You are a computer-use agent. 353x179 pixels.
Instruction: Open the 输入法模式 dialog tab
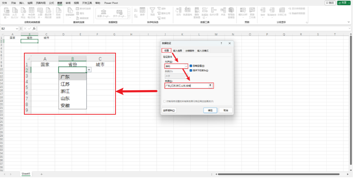203,51
